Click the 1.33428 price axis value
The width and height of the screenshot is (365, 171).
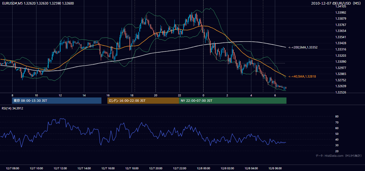point(341,43)
